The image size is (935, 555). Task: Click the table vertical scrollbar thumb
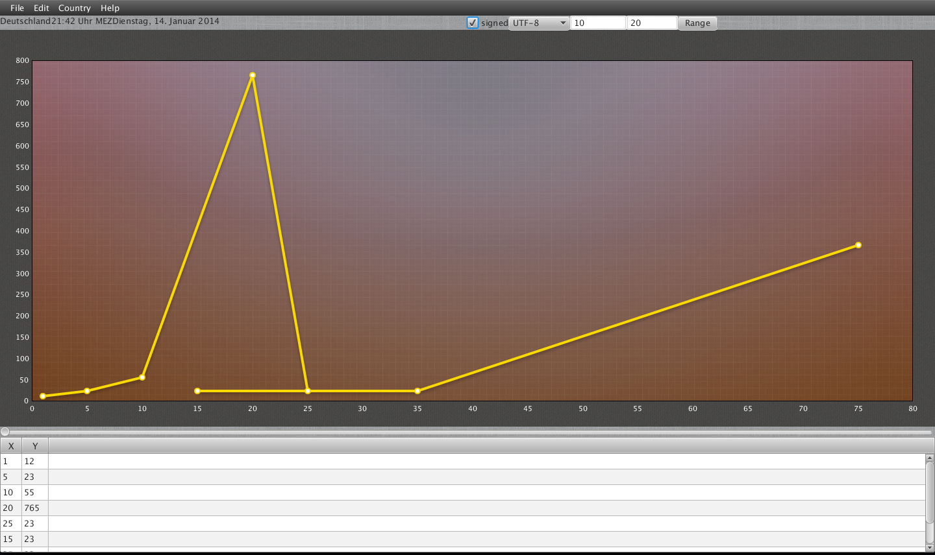[930, 493]
